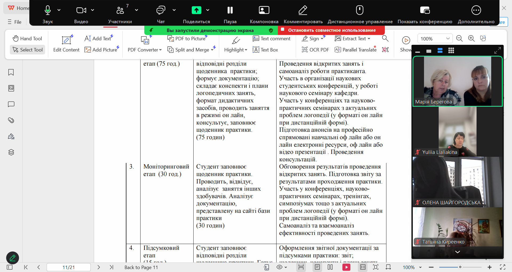Click the Edit Content tool

(x=66, y=44)
